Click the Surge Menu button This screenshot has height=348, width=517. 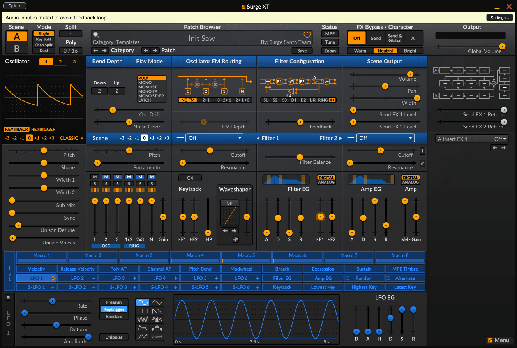499,340
